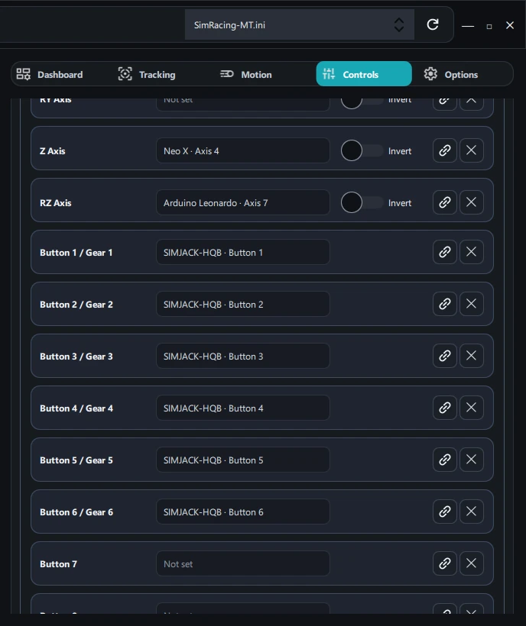Image resolution: width=526 pixels, height=626 pixels.
Task: Clear Button 5 / Gear 5 binding
Action: tap(471, 460)
